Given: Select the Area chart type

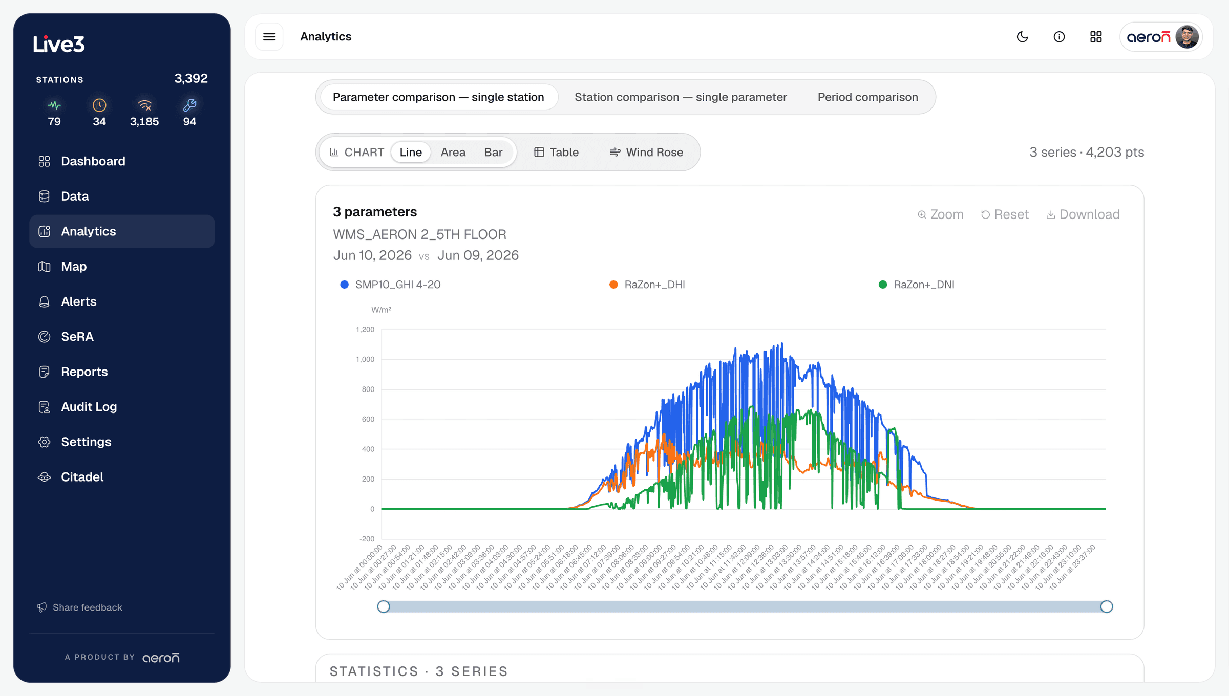Looking at the screenshot, I should [x=453, y=152].
